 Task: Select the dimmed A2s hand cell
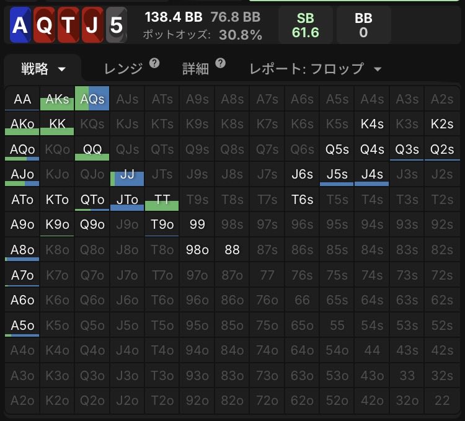click(x=442, y=99)
